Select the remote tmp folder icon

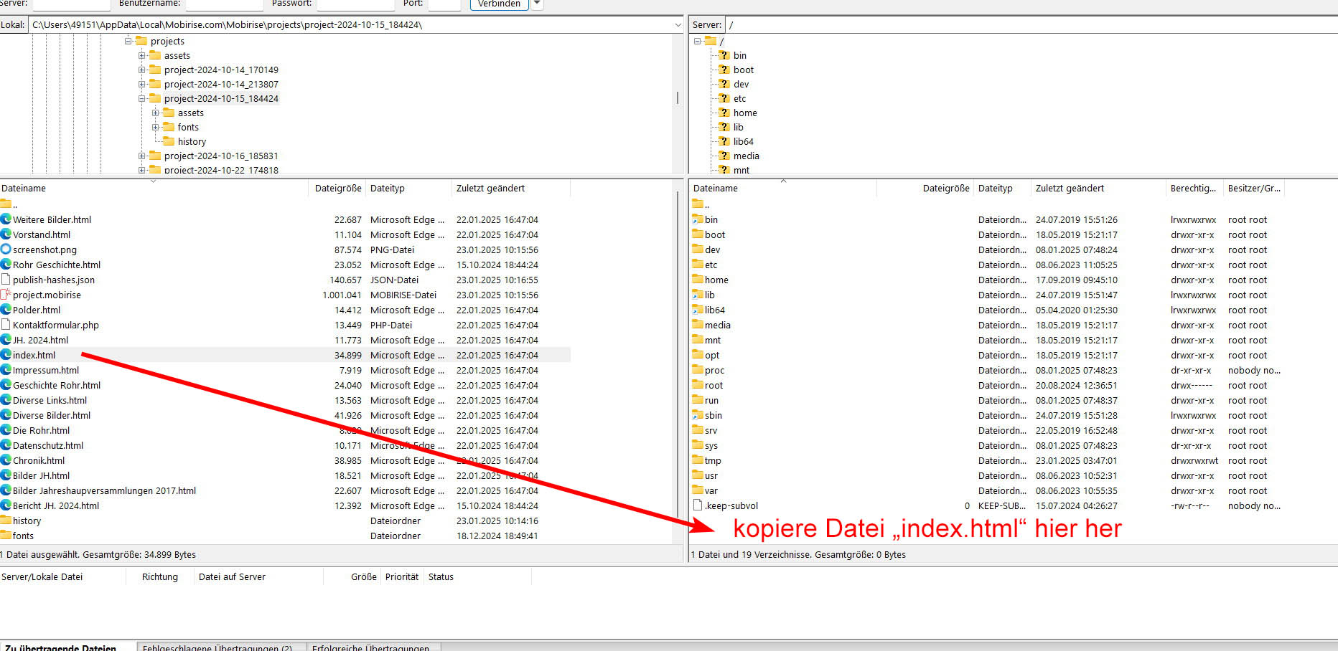pyautogui.click(x=698, y=460)
